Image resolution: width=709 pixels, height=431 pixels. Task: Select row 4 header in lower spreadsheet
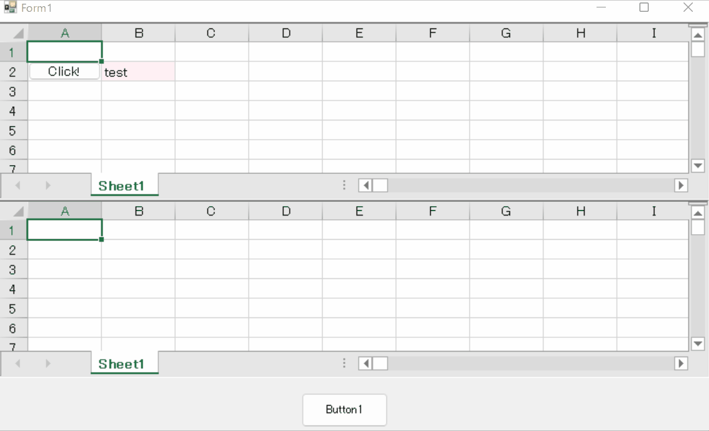point(14,289)
